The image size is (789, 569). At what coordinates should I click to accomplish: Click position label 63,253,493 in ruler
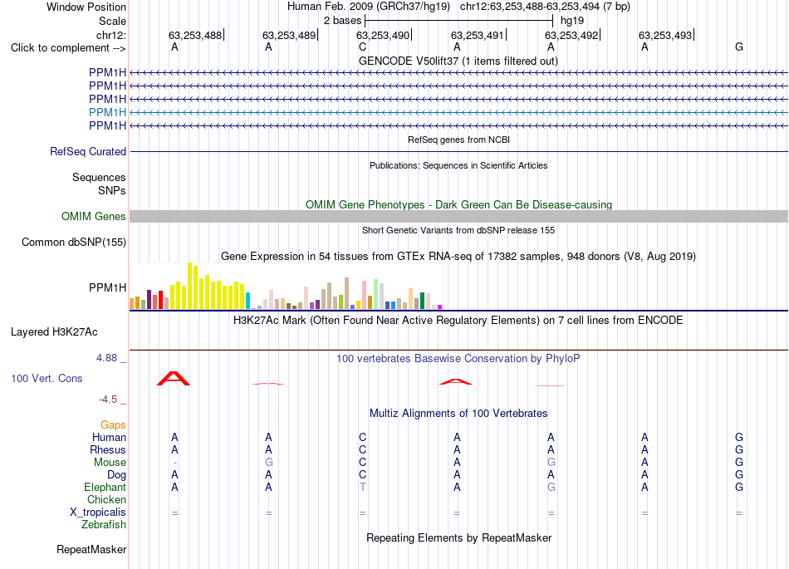[665, 35]
